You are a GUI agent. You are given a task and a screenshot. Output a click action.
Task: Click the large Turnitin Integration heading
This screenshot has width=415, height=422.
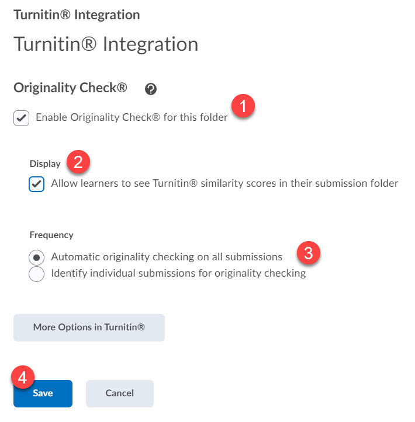click(106, 44)
